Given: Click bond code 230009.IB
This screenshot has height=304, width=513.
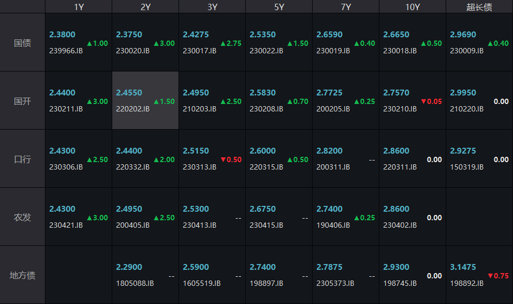Looking at the screenshot, I should 467,51.
